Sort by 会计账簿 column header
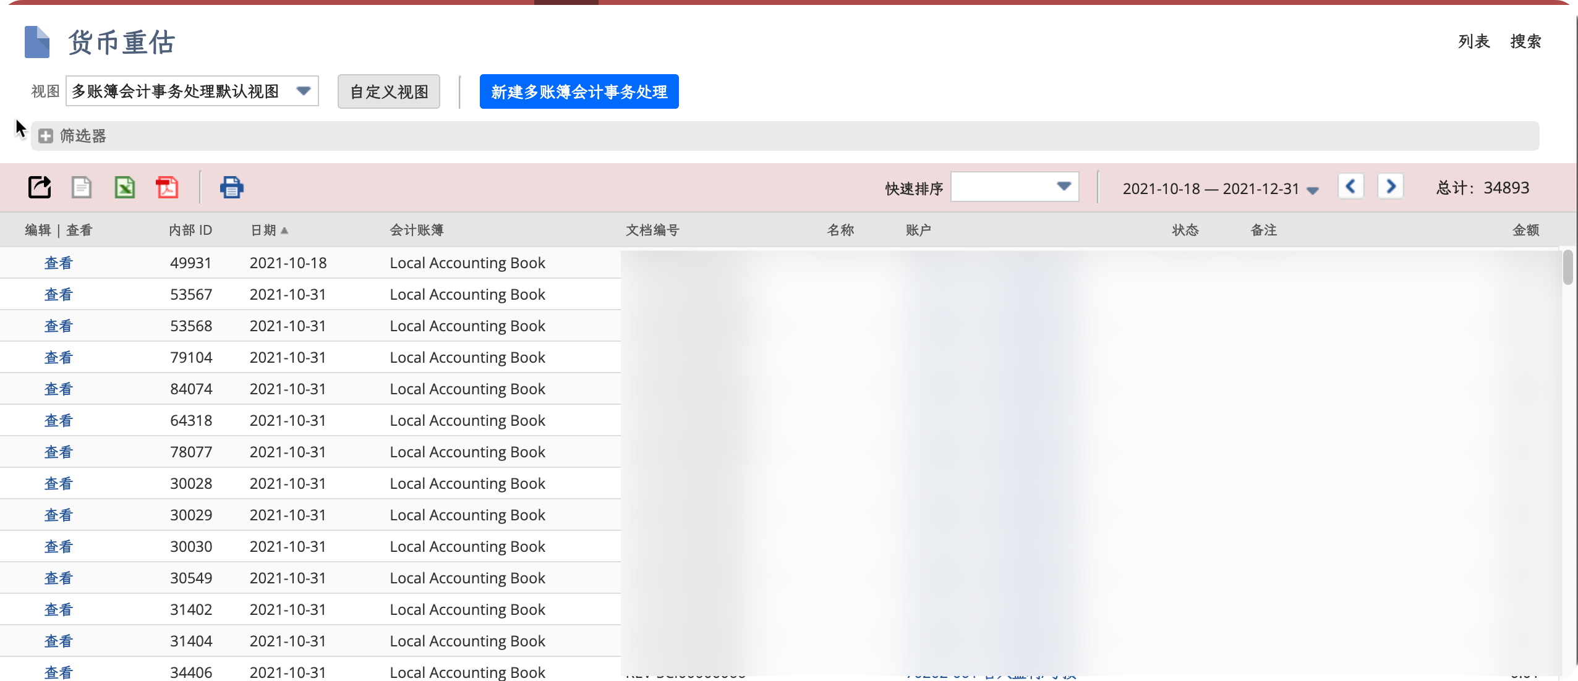Screen dimensions: 1578x681 pyautogui.click(x=417, y=230)
